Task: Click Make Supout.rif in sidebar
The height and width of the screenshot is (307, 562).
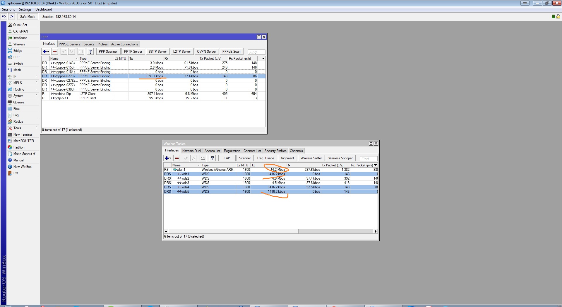Action: pos(24,154)
